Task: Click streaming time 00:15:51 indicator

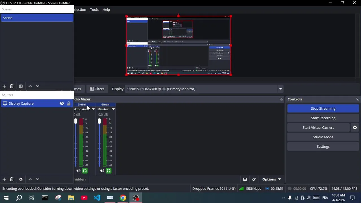Action: coord(274,189)
